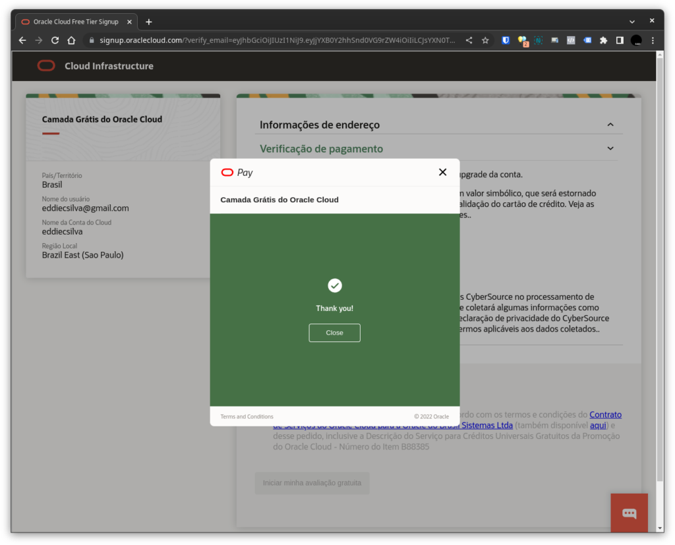Click Camada Grátis do Oracle Cloud sidebar title
Viewport: 675px width, 545px height.
pos(102,119)
